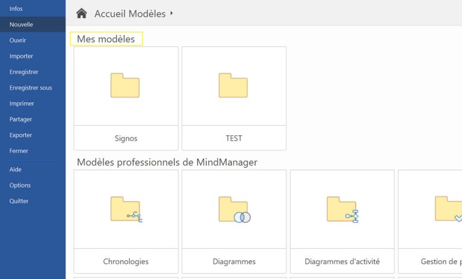
Task: Expand the breadcrumb arrow after Accueil Modèles
Action: (x=172, y=13)
